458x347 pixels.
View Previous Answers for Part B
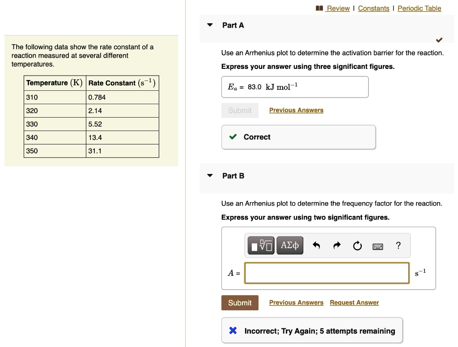[x=296, y=303]
